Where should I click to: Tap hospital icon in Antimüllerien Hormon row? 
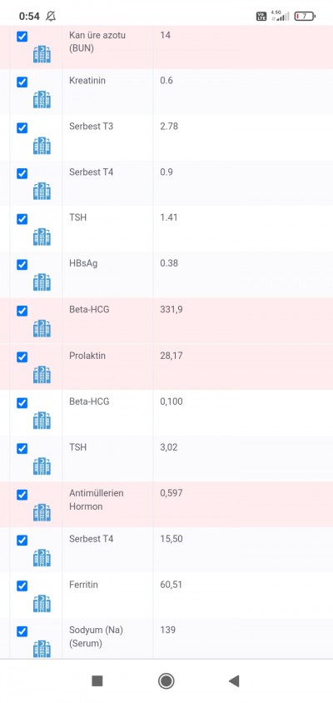[x=42, y=512]
